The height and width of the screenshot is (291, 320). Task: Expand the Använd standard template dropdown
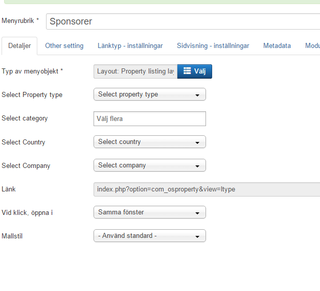point(149,236)
